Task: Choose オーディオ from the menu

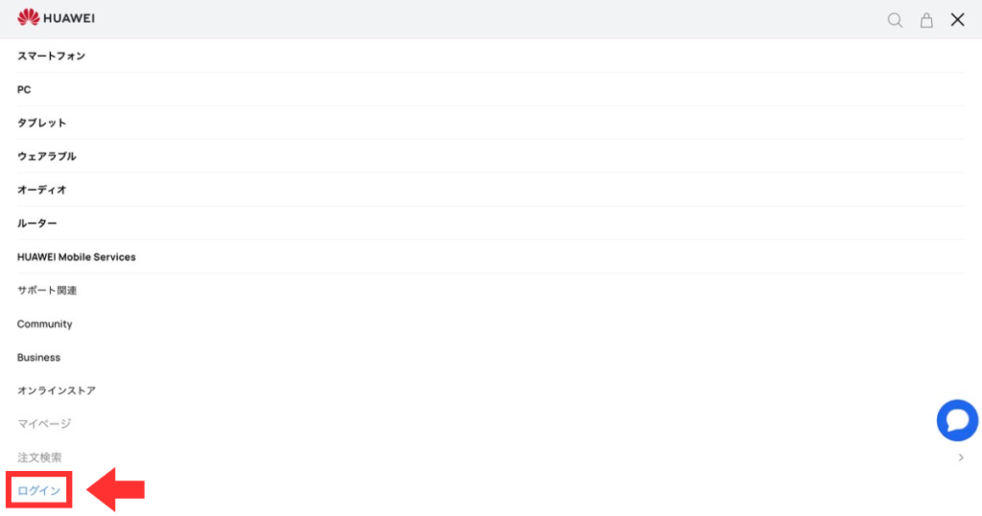Action: pyautogui.click(x=41, y=190)
